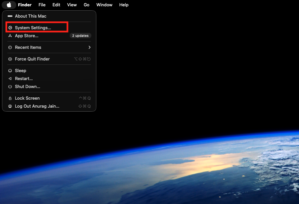The image size is (299, 204).
Task: Select Lock Screen
Action: [x=27, y=98]
